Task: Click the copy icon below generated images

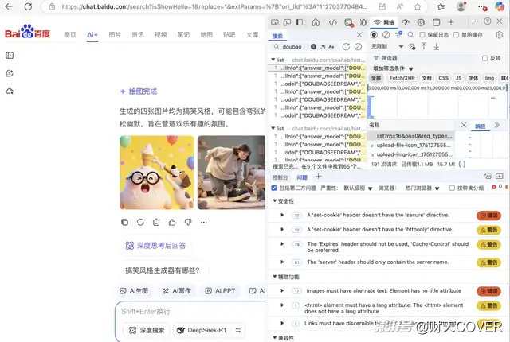Action: (x=124, y=222)
